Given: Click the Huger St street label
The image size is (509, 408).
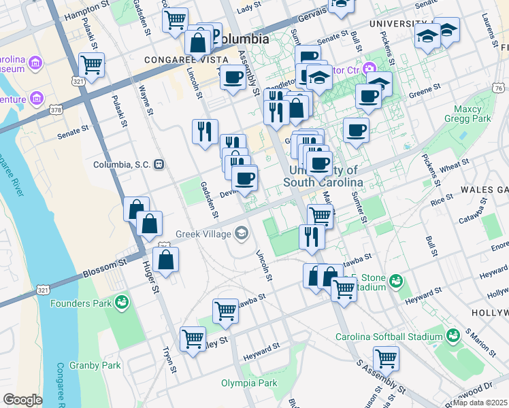Looking at the screenshot, I should [151, 277].
